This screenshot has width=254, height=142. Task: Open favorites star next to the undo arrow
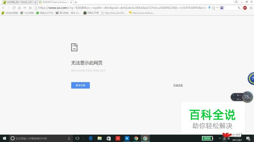30,8
